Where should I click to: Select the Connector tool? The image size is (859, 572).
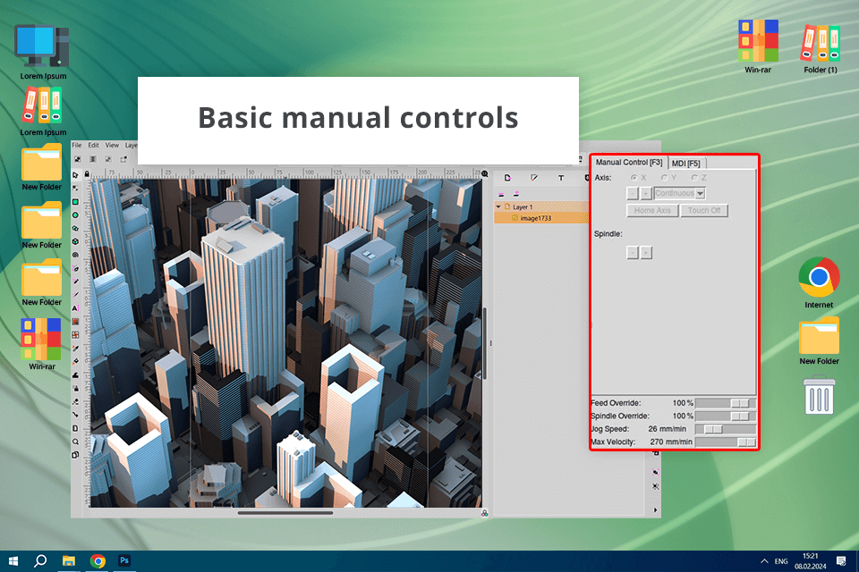[x=75, y=415]
